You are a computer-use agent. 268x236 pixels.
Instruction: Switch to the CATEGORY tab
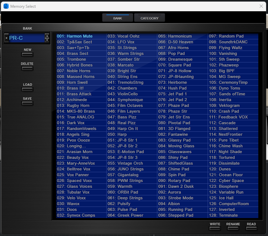pyautogui.click(x=149, y=18)
